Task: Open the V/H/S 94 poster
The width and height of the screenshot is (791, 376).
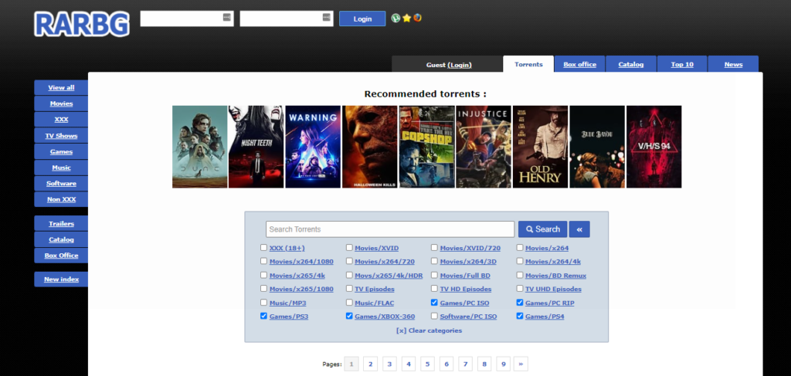Action: [654, 147]
